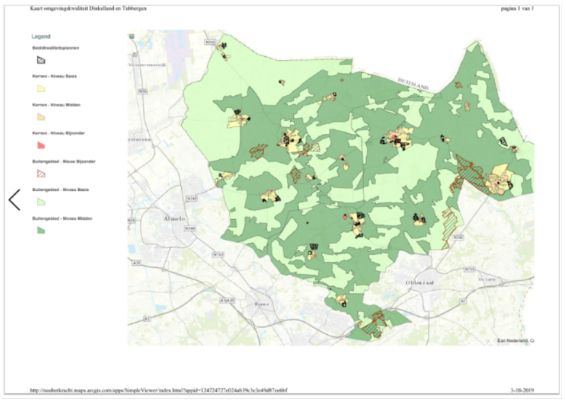Click the A1 highway marker at bottom left
This screenshot has width=566, height=400.
tap(147, 318)
